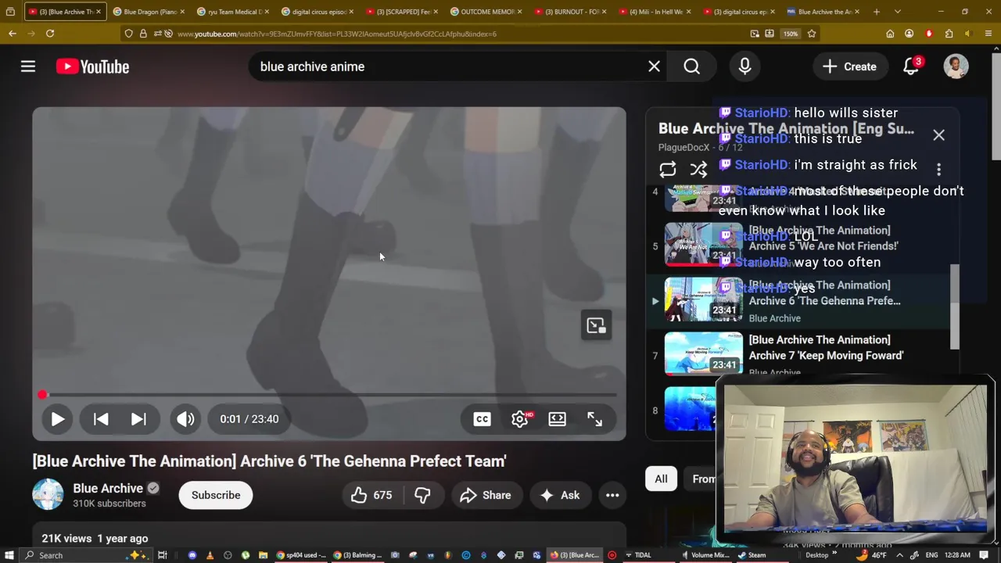Open site security lock icon

143,34
